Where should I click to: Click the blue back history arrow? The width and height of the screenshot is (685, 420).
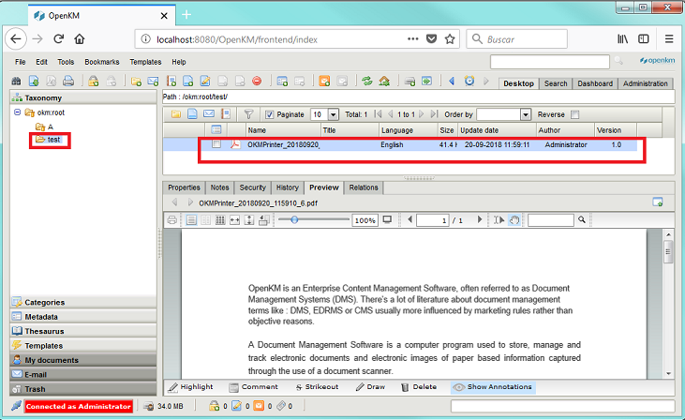coord(452,81)
